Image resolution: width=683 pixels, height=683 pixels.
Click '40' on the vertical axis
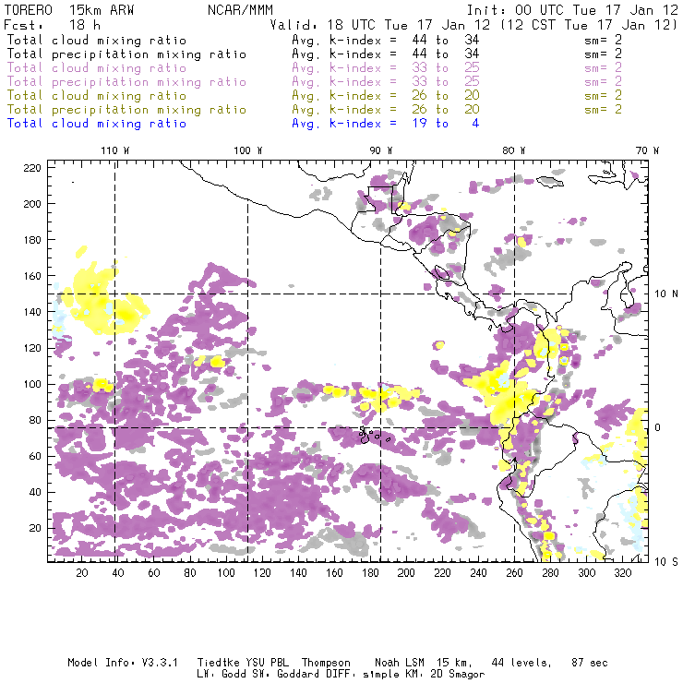[35, 492]
